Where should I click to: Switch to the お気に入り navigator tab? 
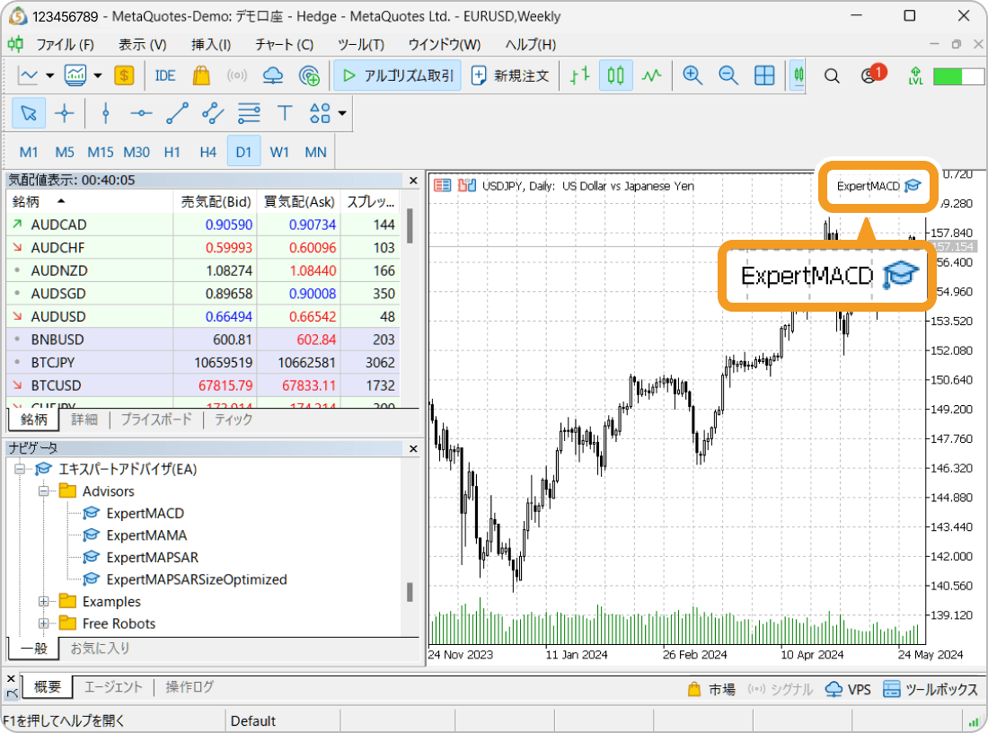click(100, 648)
